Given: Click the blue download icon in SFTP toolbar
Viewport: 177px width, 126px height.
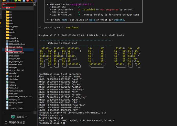Looking at the screenshot, I should 8,1.
